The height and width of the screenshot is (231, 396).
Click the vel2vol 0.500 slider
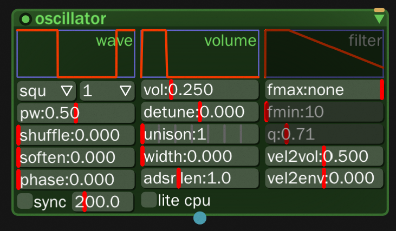click(x=324, y=156)
